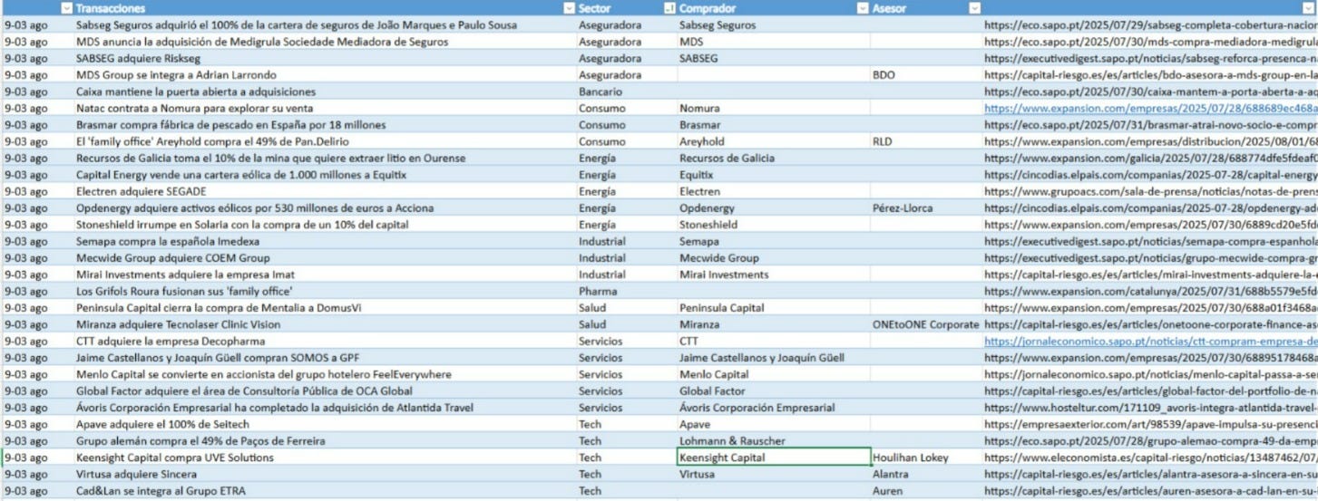The image size is (1318, 501).
Task: Select the Sector header cell
Action: click(x=627, y=8)
